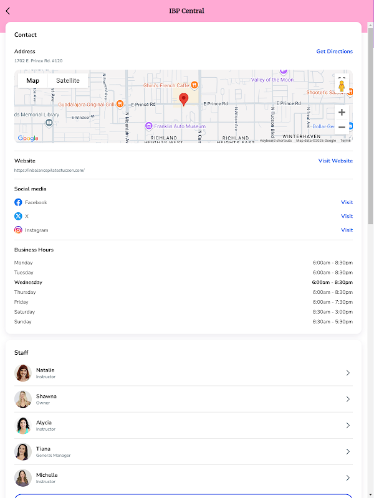Click the page vertical scrollbar
This screenshot has height=498, width=374.
coord(370,127)
